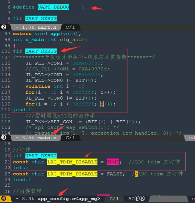Select the uart.h buffer name in the modeline

click(x=47, y=27)
